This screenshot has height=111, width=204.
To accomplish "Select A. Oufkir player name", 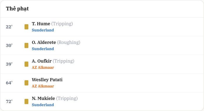I will pyautogui.click(x=42, y=61).
